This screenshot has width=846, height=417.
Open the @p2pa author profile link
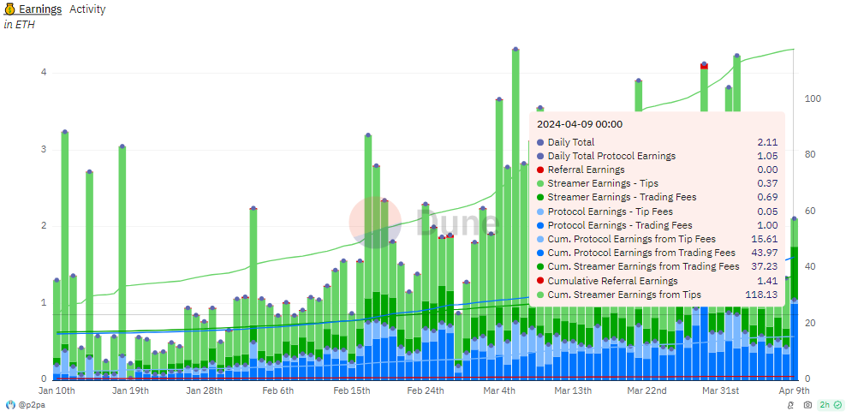[x=32, y=405]
